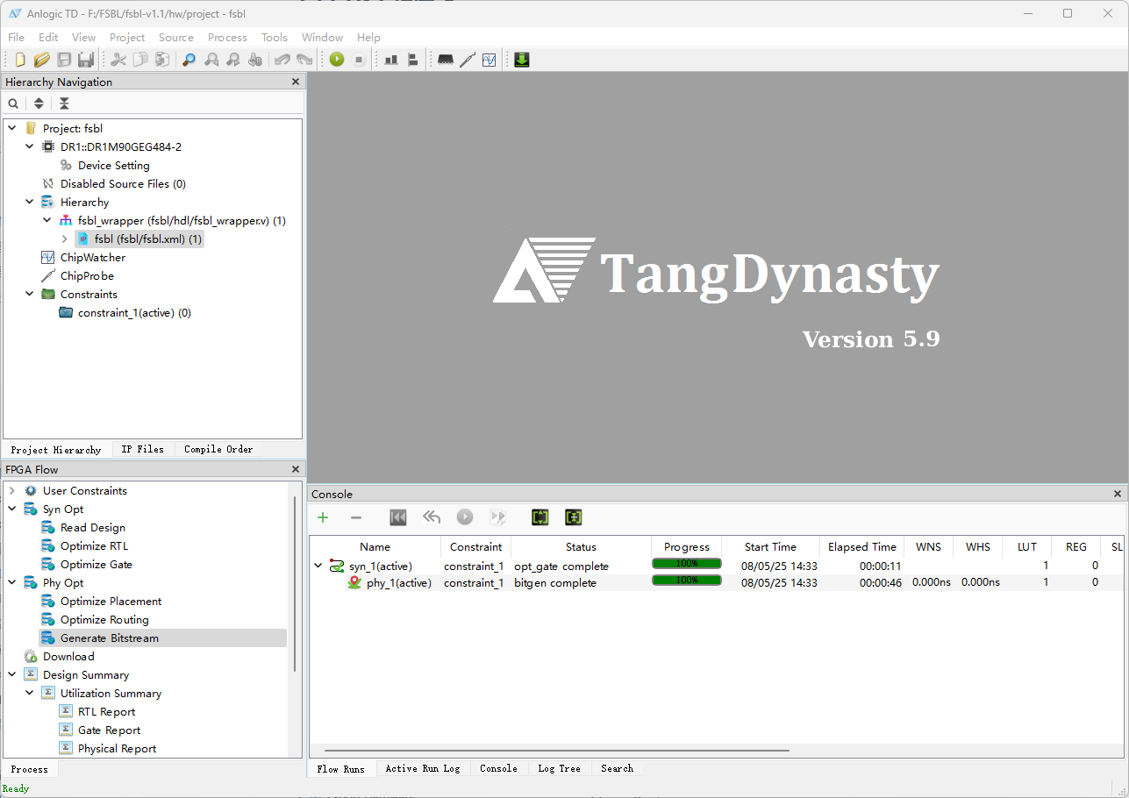Image resolution: width=1129 pixels, height=798 pixels.
Task: Open the Tools menu
Action: (x=275, y=37)
